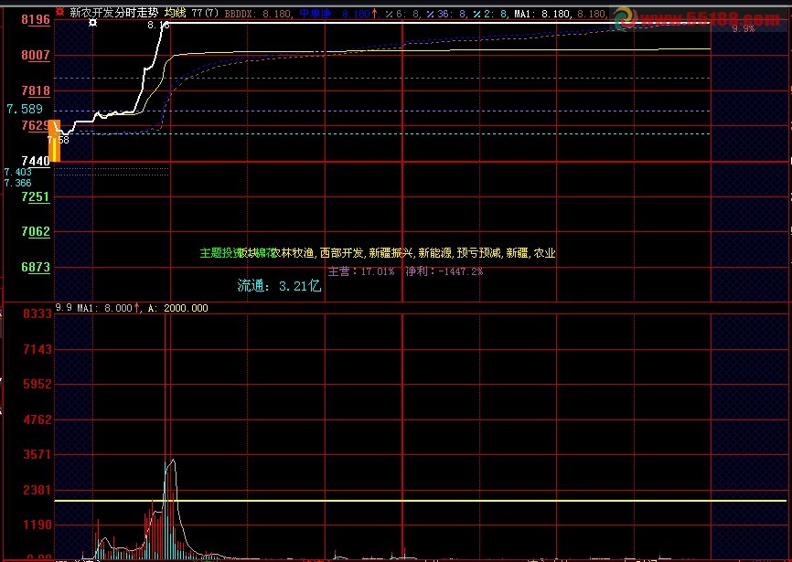Screen dimensions: 792x562
Task: Click the 7.366 price level label
Action: pyautogui.click(x=17, y=183)
